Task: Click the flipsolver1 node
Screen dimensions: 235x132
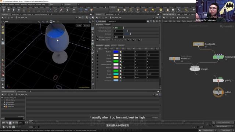Action: click(x=218, y=57)
